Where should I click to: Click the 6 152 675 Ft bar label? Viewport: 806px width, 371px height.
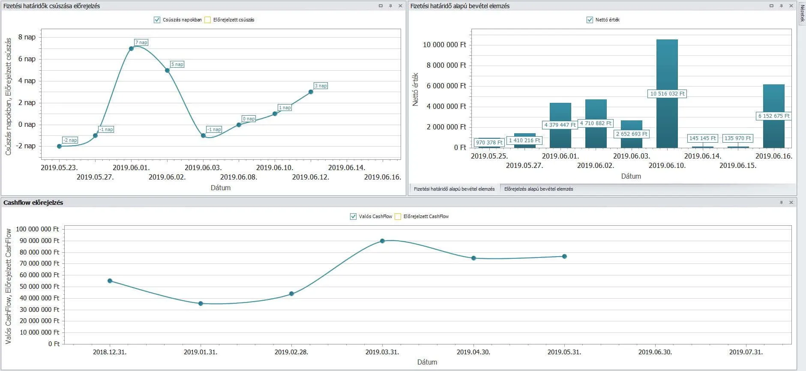coord(773,116)
